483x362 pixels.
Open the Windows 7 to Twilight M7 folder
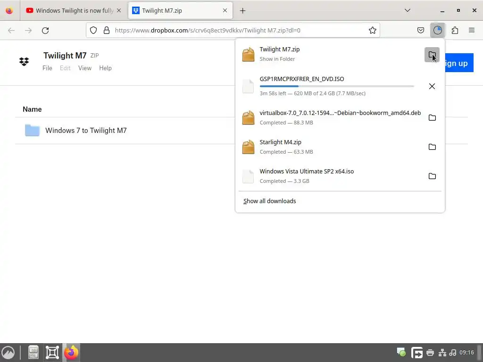click(86, 131)
